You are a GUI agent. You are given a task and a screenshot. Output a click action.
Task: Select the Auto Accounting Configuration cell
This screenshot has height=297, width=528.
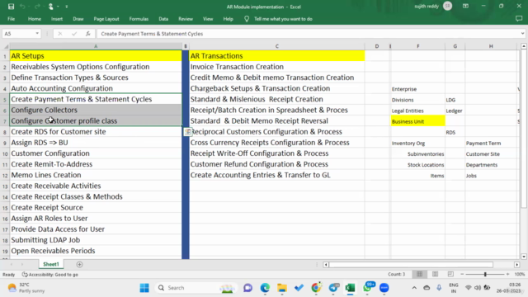[x=96, y=88]
